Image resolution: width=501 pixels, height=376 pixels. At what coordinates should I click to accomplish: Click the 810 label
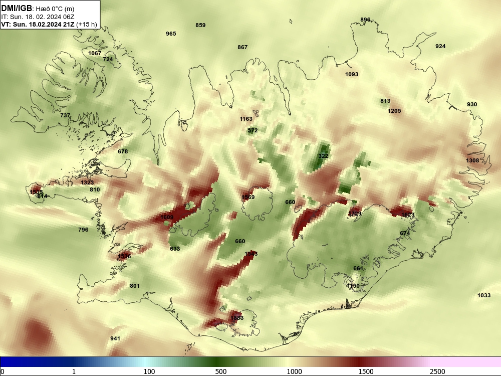95,190
